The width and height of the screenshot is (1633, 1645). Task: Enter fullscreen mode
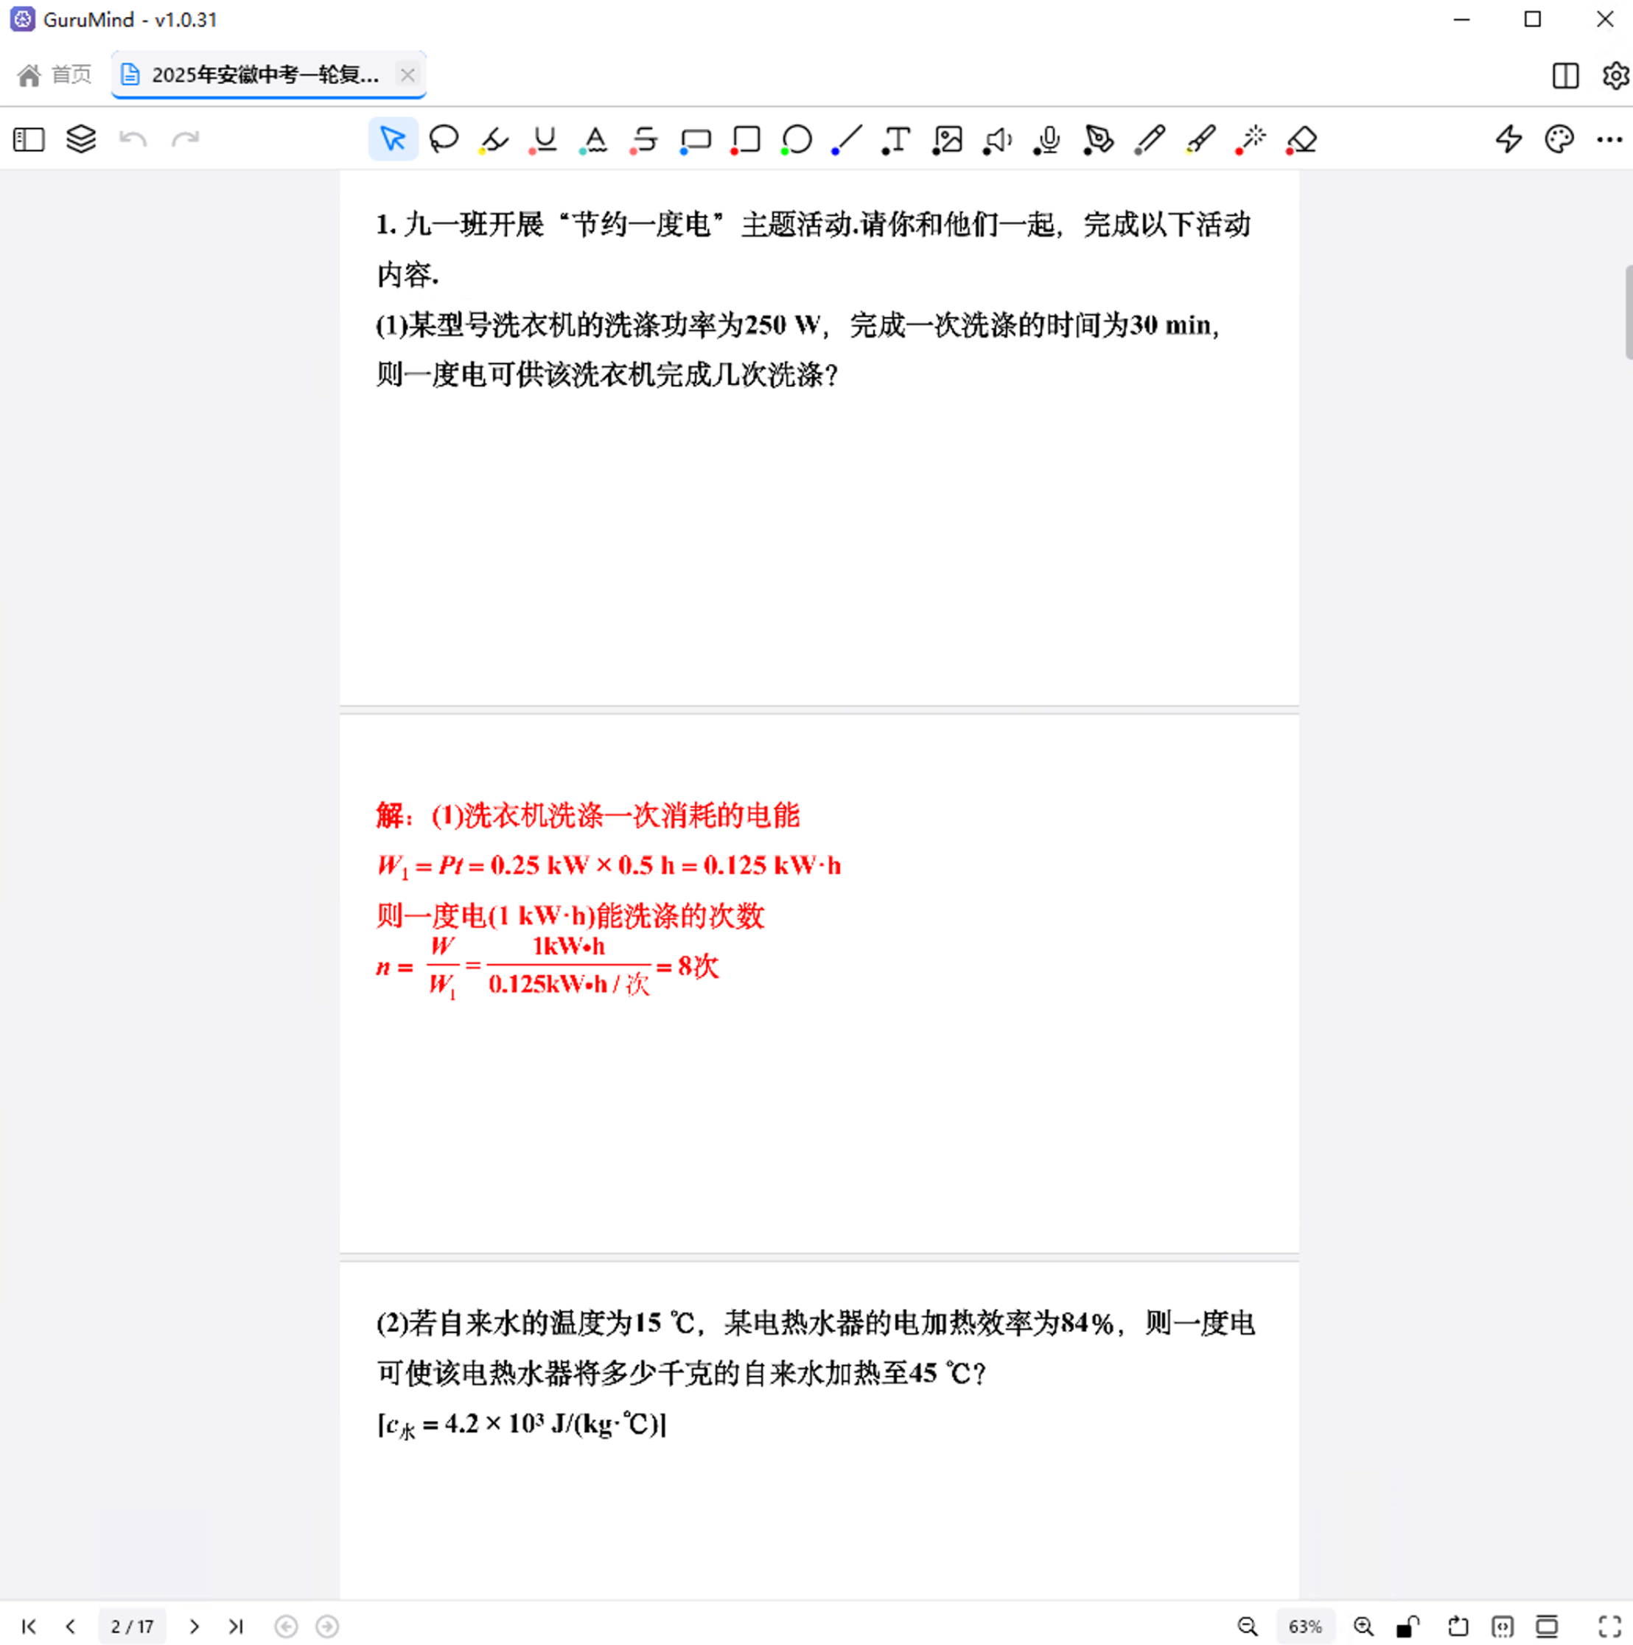pos(1609,1627)
